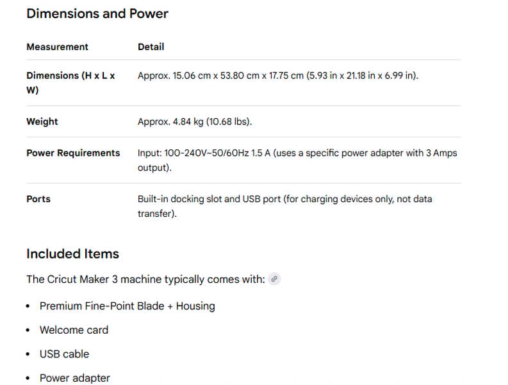
Task: Click the Power adapter list item
Action: 74,378
